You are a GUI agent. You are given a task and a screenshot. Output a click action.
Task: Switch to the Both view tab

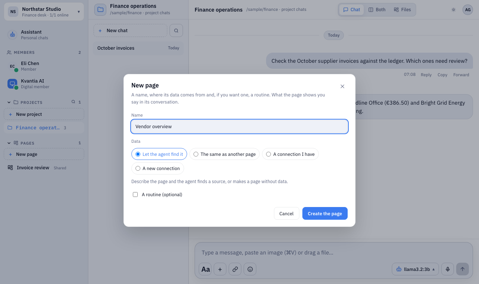(377, 10)
